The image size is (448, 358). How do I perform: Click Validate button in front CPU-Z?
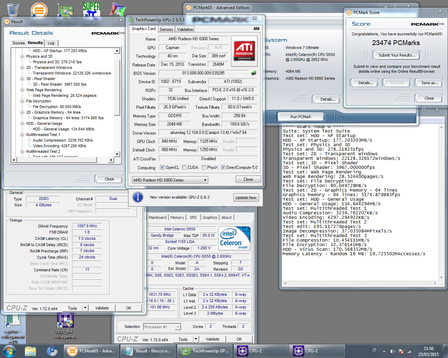tap(102, 308)
